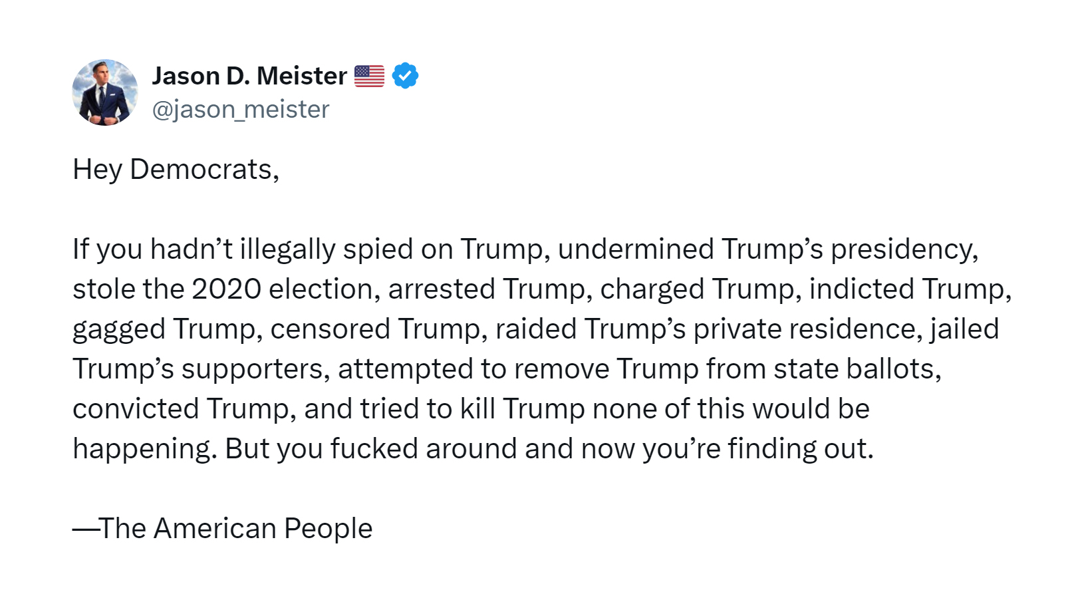This screenshot has width=1070, height=596.
Task: Click 'attempted to remove Trump from state ballots'
Action: coord(638,369)
